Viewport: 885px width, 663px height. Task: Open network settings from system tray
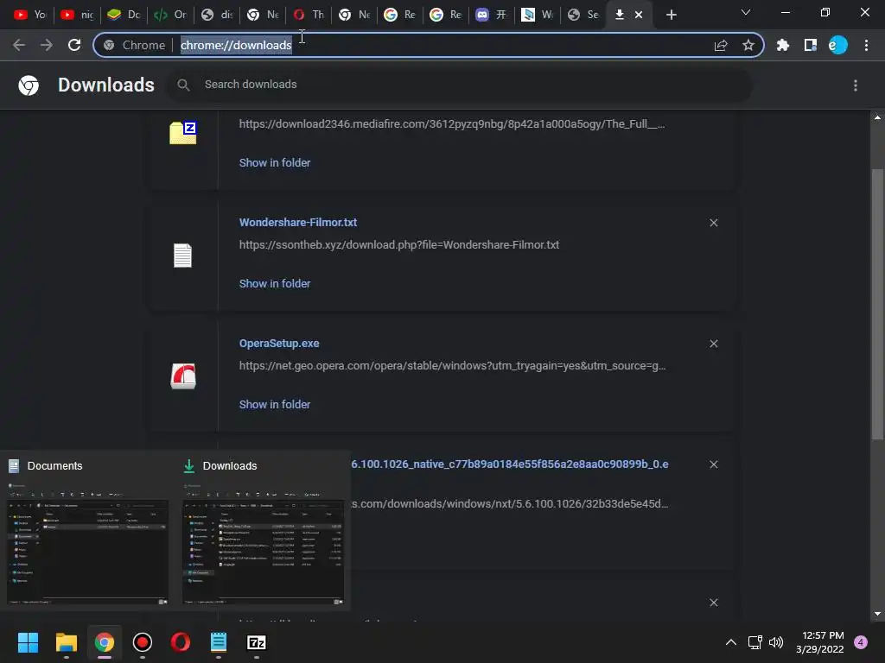click(754, 642)
